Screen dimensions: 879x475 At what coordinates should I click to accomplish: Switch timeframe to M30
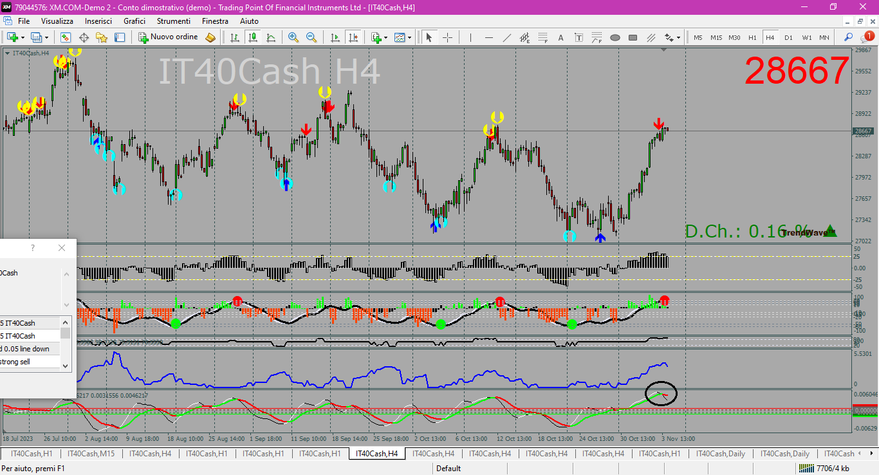[734, 37]
